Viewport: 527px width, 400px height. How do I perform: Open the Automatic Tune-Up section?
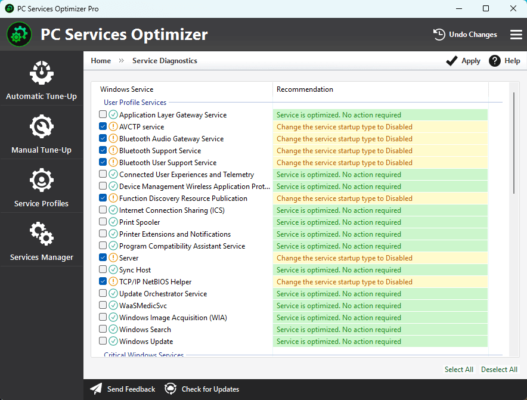(x=41, y=80)
